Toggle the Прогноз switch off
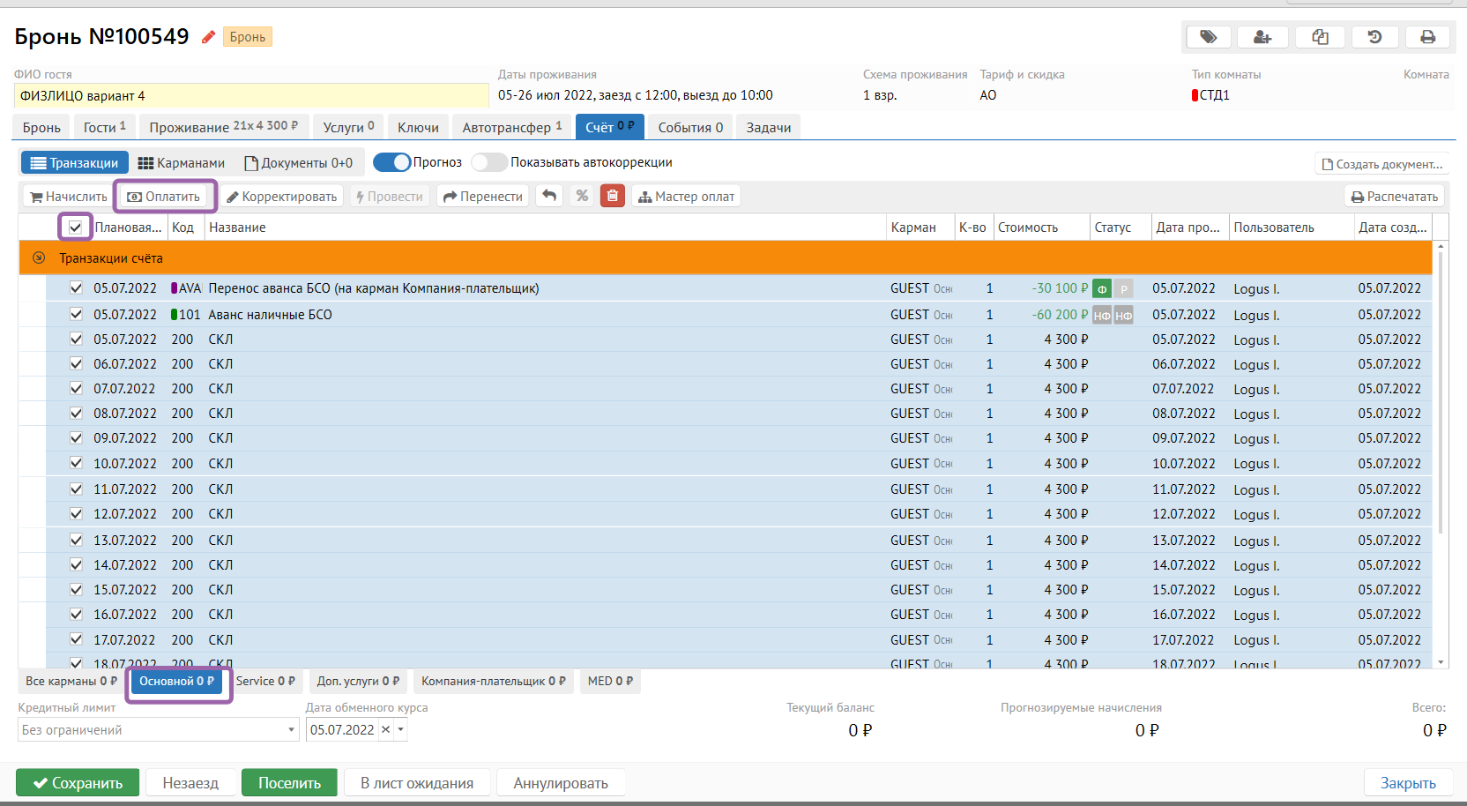This screenshot has height=806, width=1467. pyautogui.click(x=392, y=162)
